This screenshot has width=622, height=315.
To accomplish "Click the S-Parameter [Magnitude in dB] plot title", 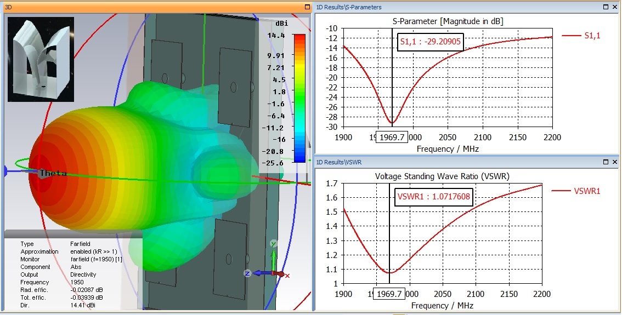I will (x=448, y=21).
